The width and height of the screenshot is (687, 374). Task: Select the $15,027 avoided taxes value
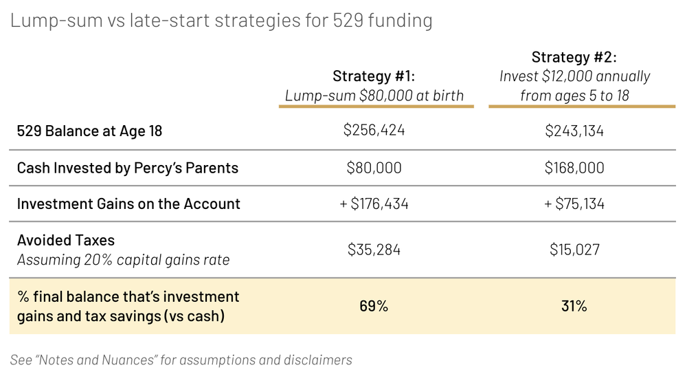click(x=574, y=249)
